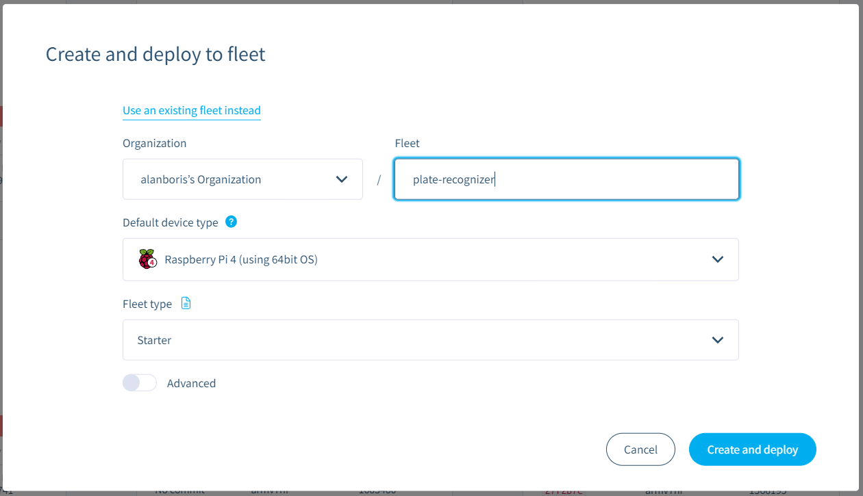Enable the Advanced toggle switch
This screenshot has height=496, width=863.
point(139,382)
